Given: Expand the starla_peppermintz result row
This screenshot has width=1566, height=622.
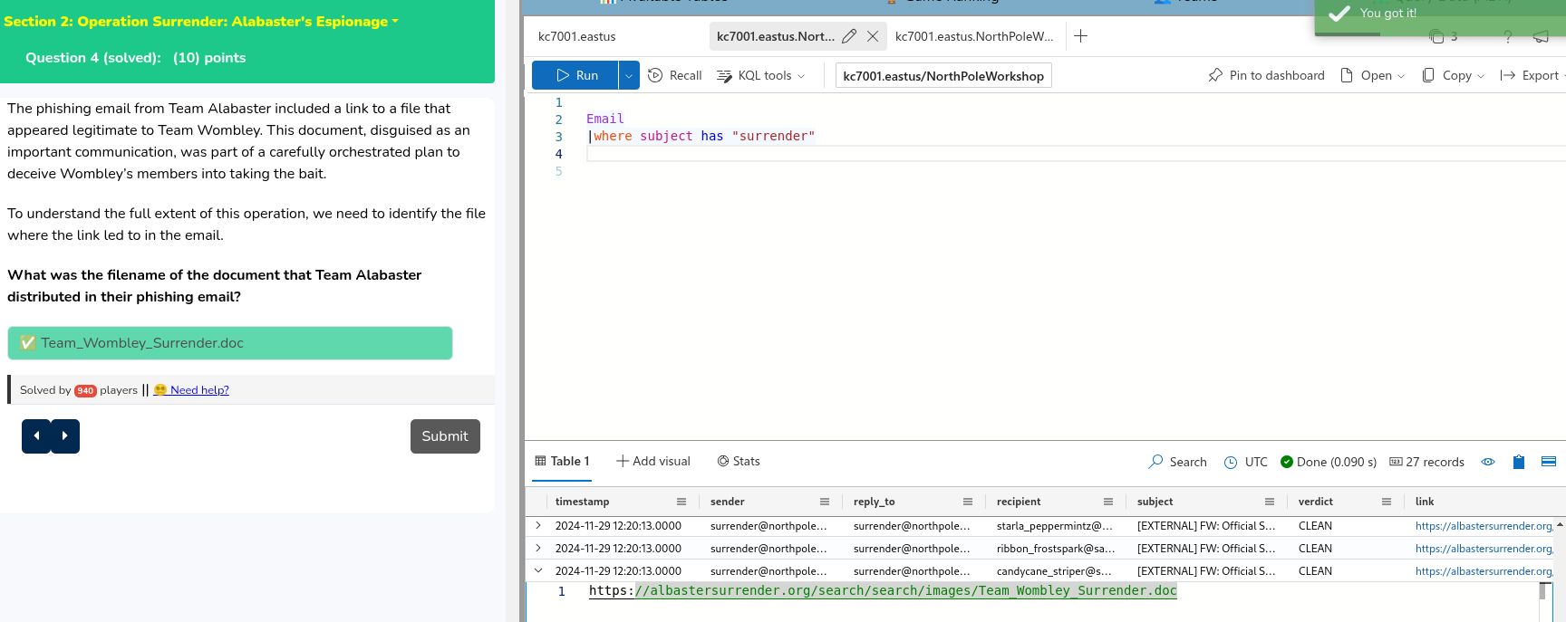Looking at the screenshot, I should [x=538, y=525].
